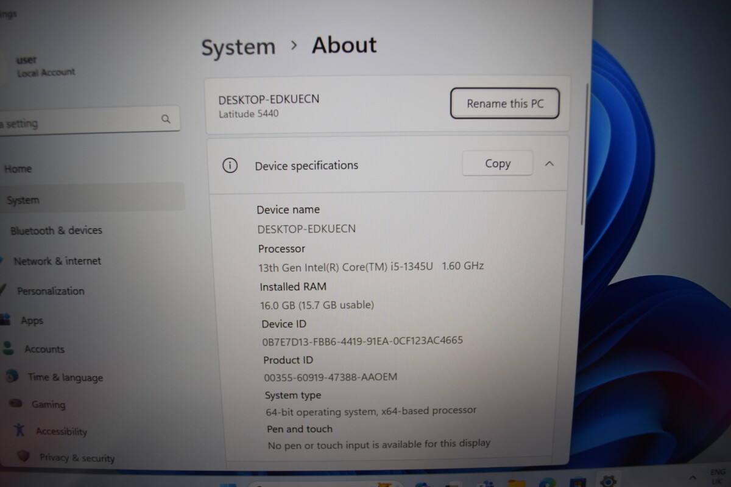Select the Device ID value 0B7E7D13-FBB6
The height and width of the screenshot is (487, 731).
tap(362, 341)
